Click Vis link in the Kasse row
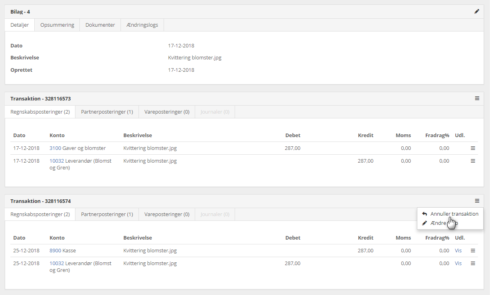The height and width of the screenshot is (295, 490). point(458,251)
